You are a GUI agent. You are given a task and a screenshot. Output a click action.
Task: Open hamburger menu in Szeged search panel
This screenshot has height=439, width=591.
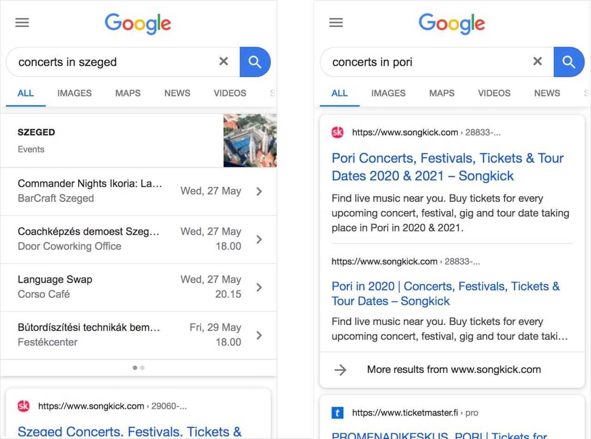click(22, 23)
